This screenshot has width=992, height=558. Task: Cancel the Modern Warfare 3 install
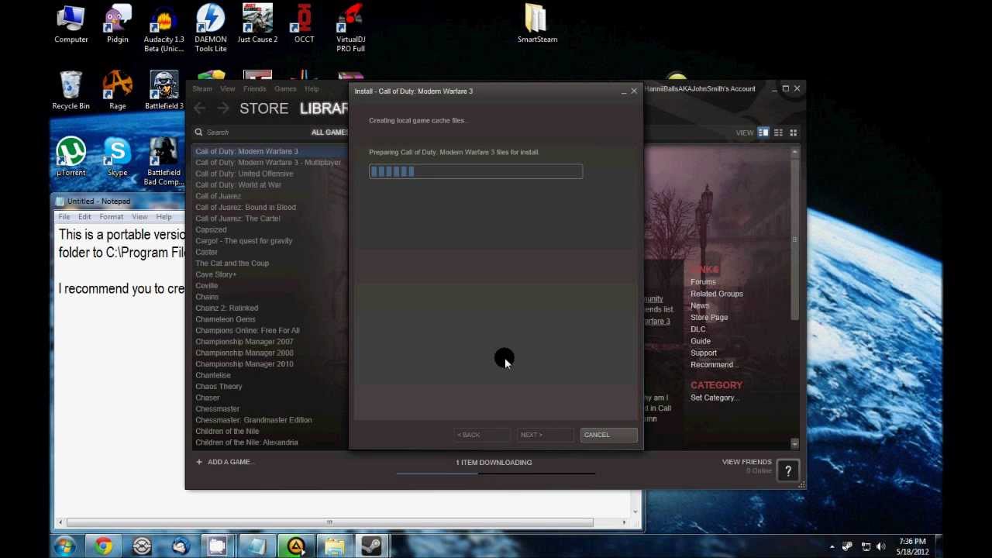608,435
